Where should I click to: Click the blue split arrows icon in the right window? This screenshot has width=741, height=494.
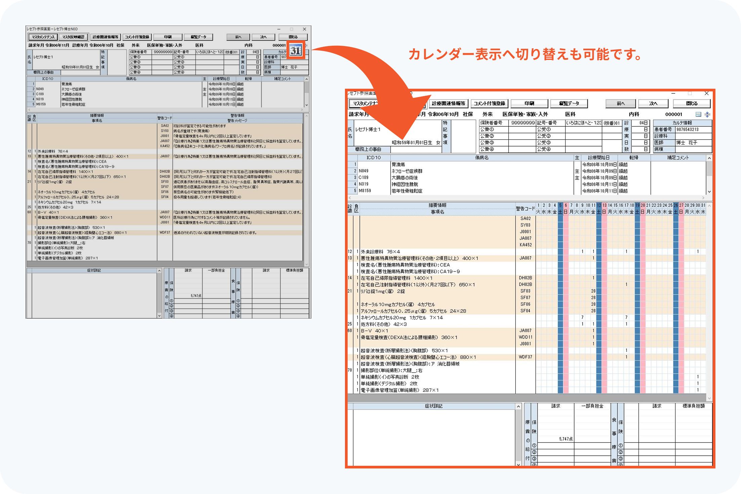(x=707, y=115)
